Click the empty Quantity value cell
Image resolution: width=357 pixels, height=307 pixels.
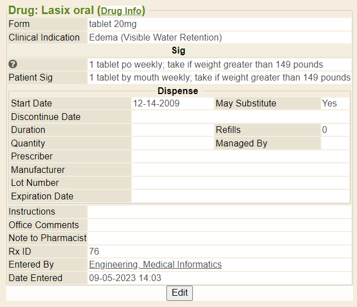pos(172,144)
